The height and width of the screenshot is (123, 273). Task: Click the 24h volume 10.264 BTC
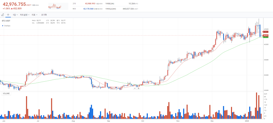pos(133,3)
